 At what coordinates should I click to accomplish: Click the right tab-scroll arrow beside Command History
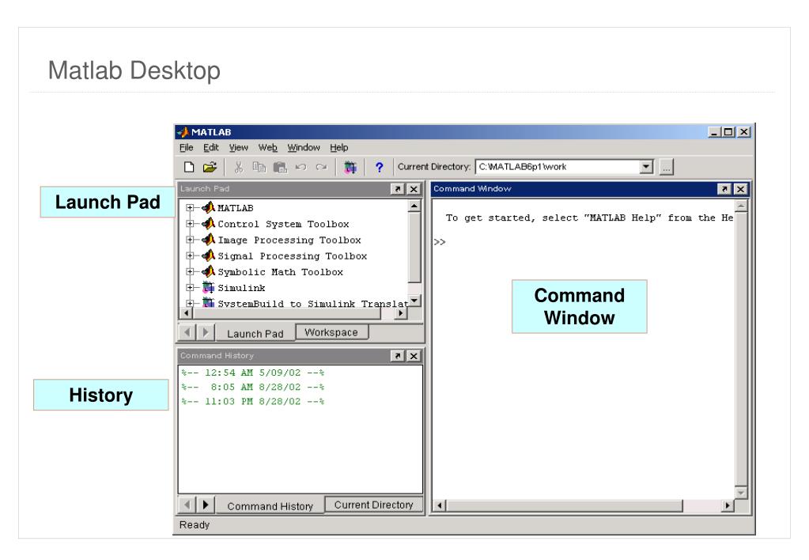(206, 505)
